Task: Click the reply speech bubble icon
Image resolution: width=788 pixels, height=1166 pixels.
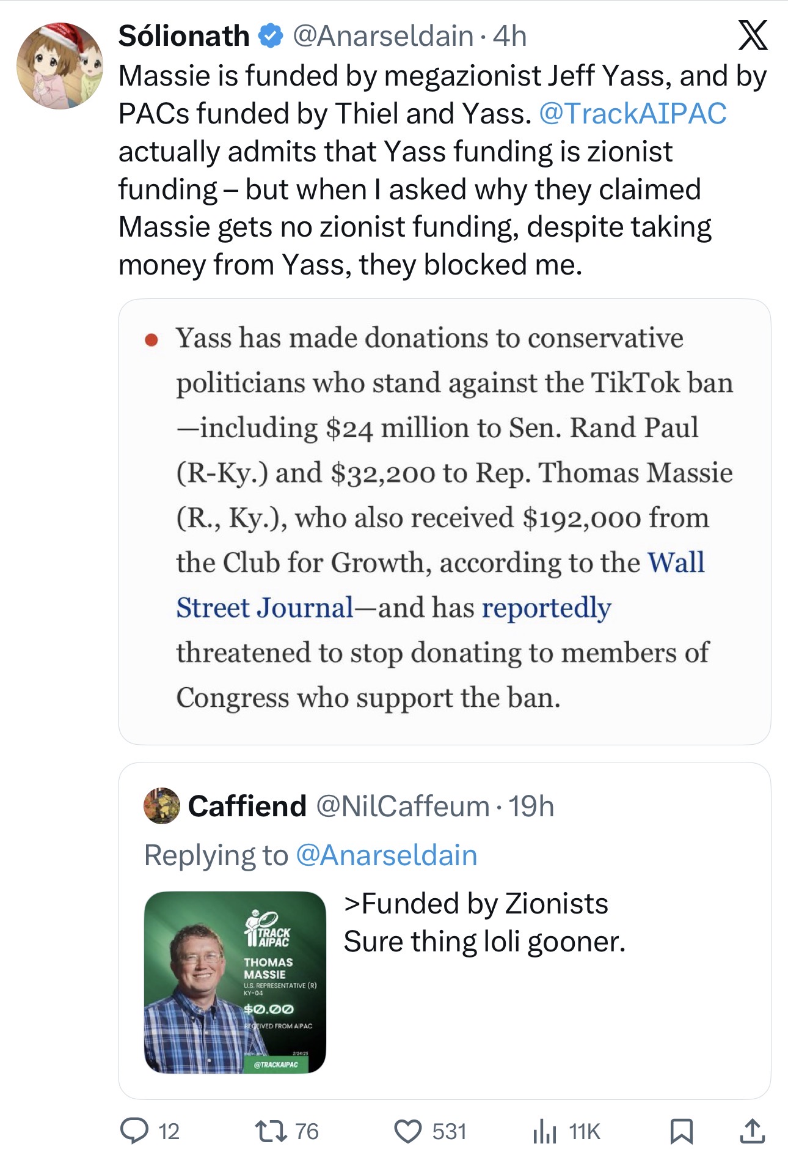Action: pos(134,1131)
